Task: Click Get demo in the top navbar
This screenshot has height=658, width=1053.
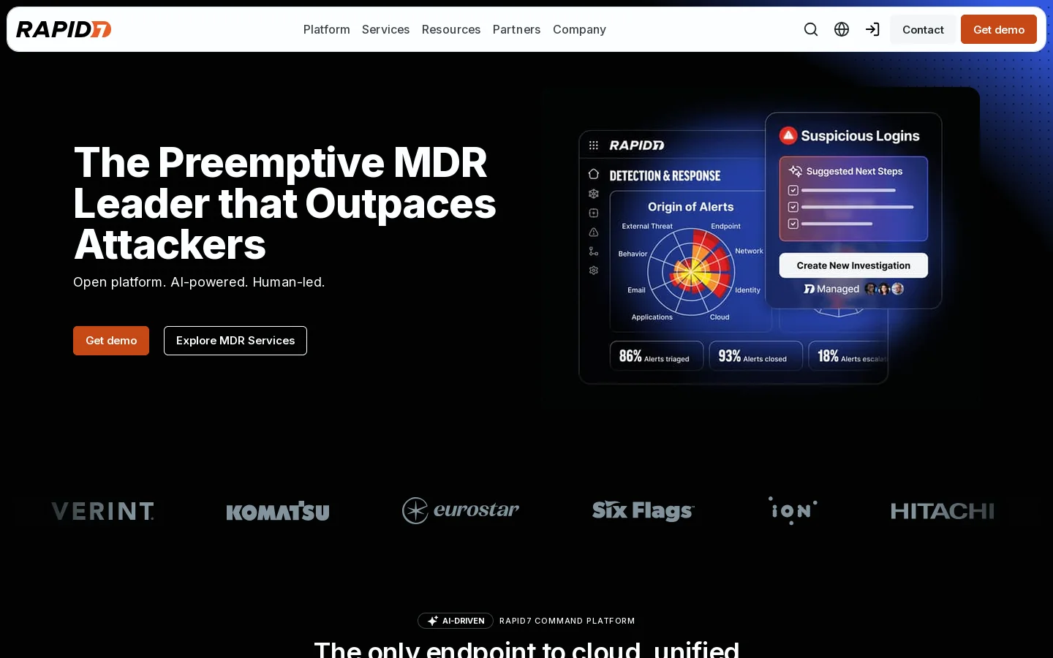Action: [x=999, y=29]
